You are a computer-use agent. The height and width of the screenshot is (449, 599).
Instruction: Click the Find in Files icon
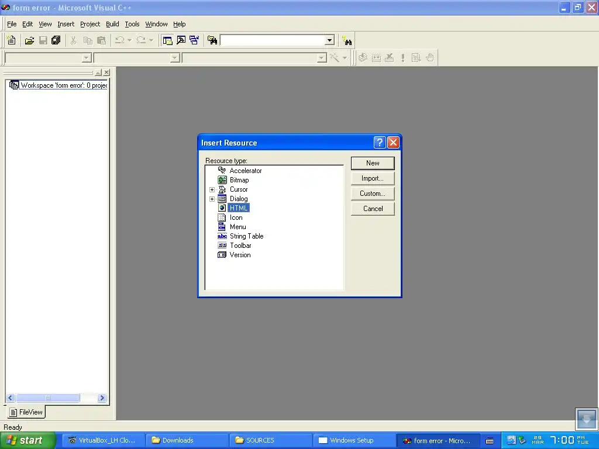coord(212,40)
